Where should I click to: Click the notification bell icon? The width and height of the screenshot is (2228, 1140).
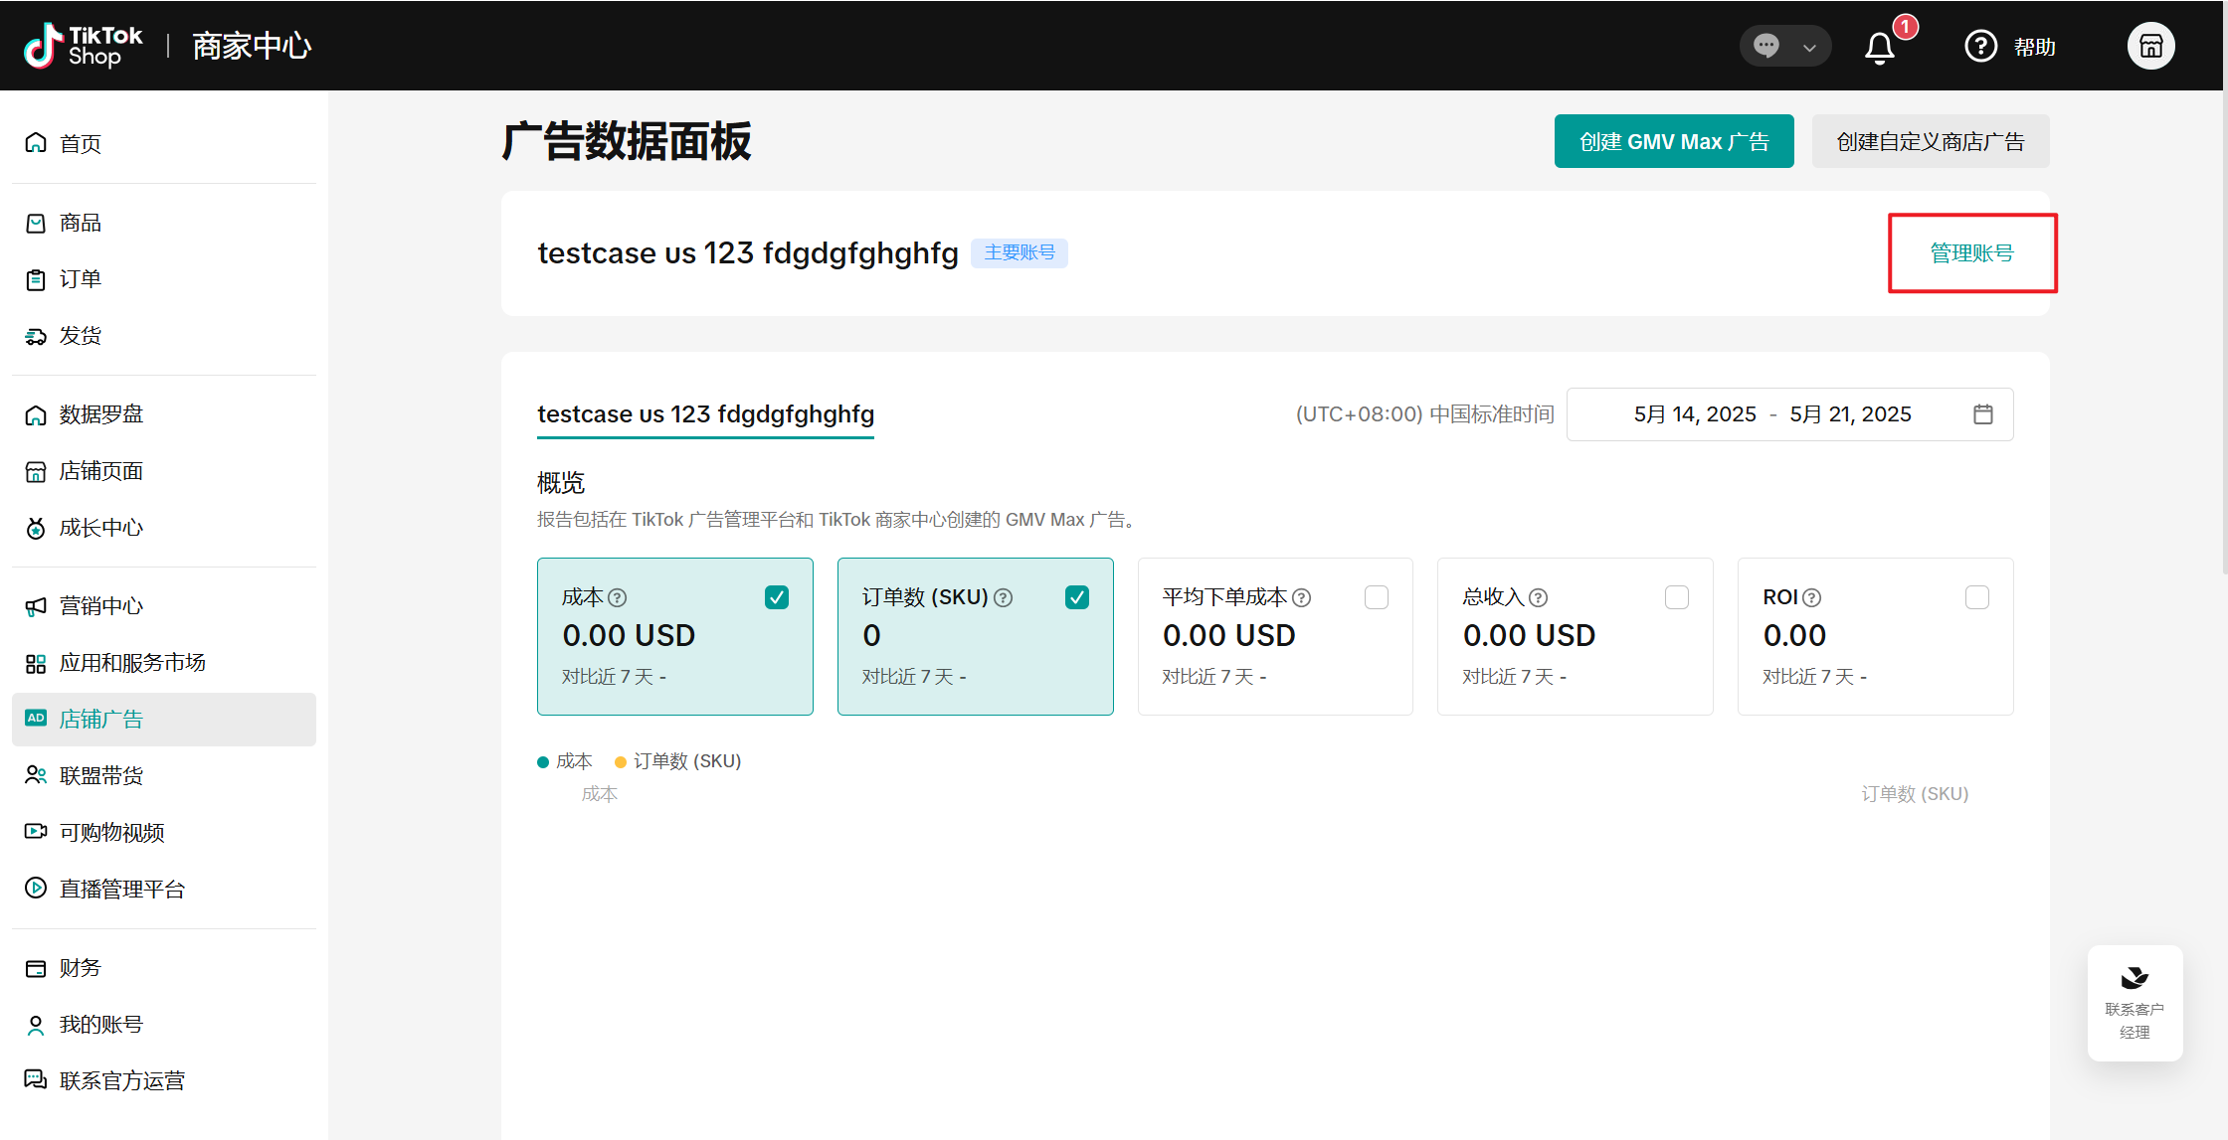1879,47
